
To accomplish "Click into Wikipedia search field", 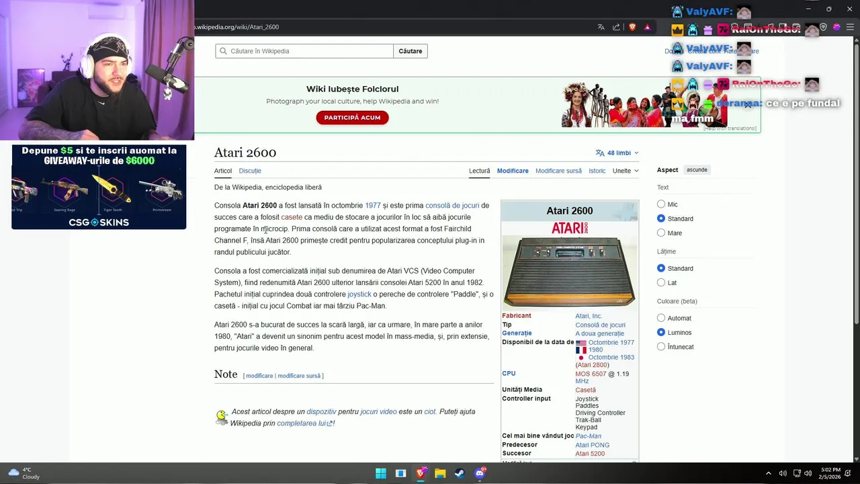I will click(x=304, y=51).
